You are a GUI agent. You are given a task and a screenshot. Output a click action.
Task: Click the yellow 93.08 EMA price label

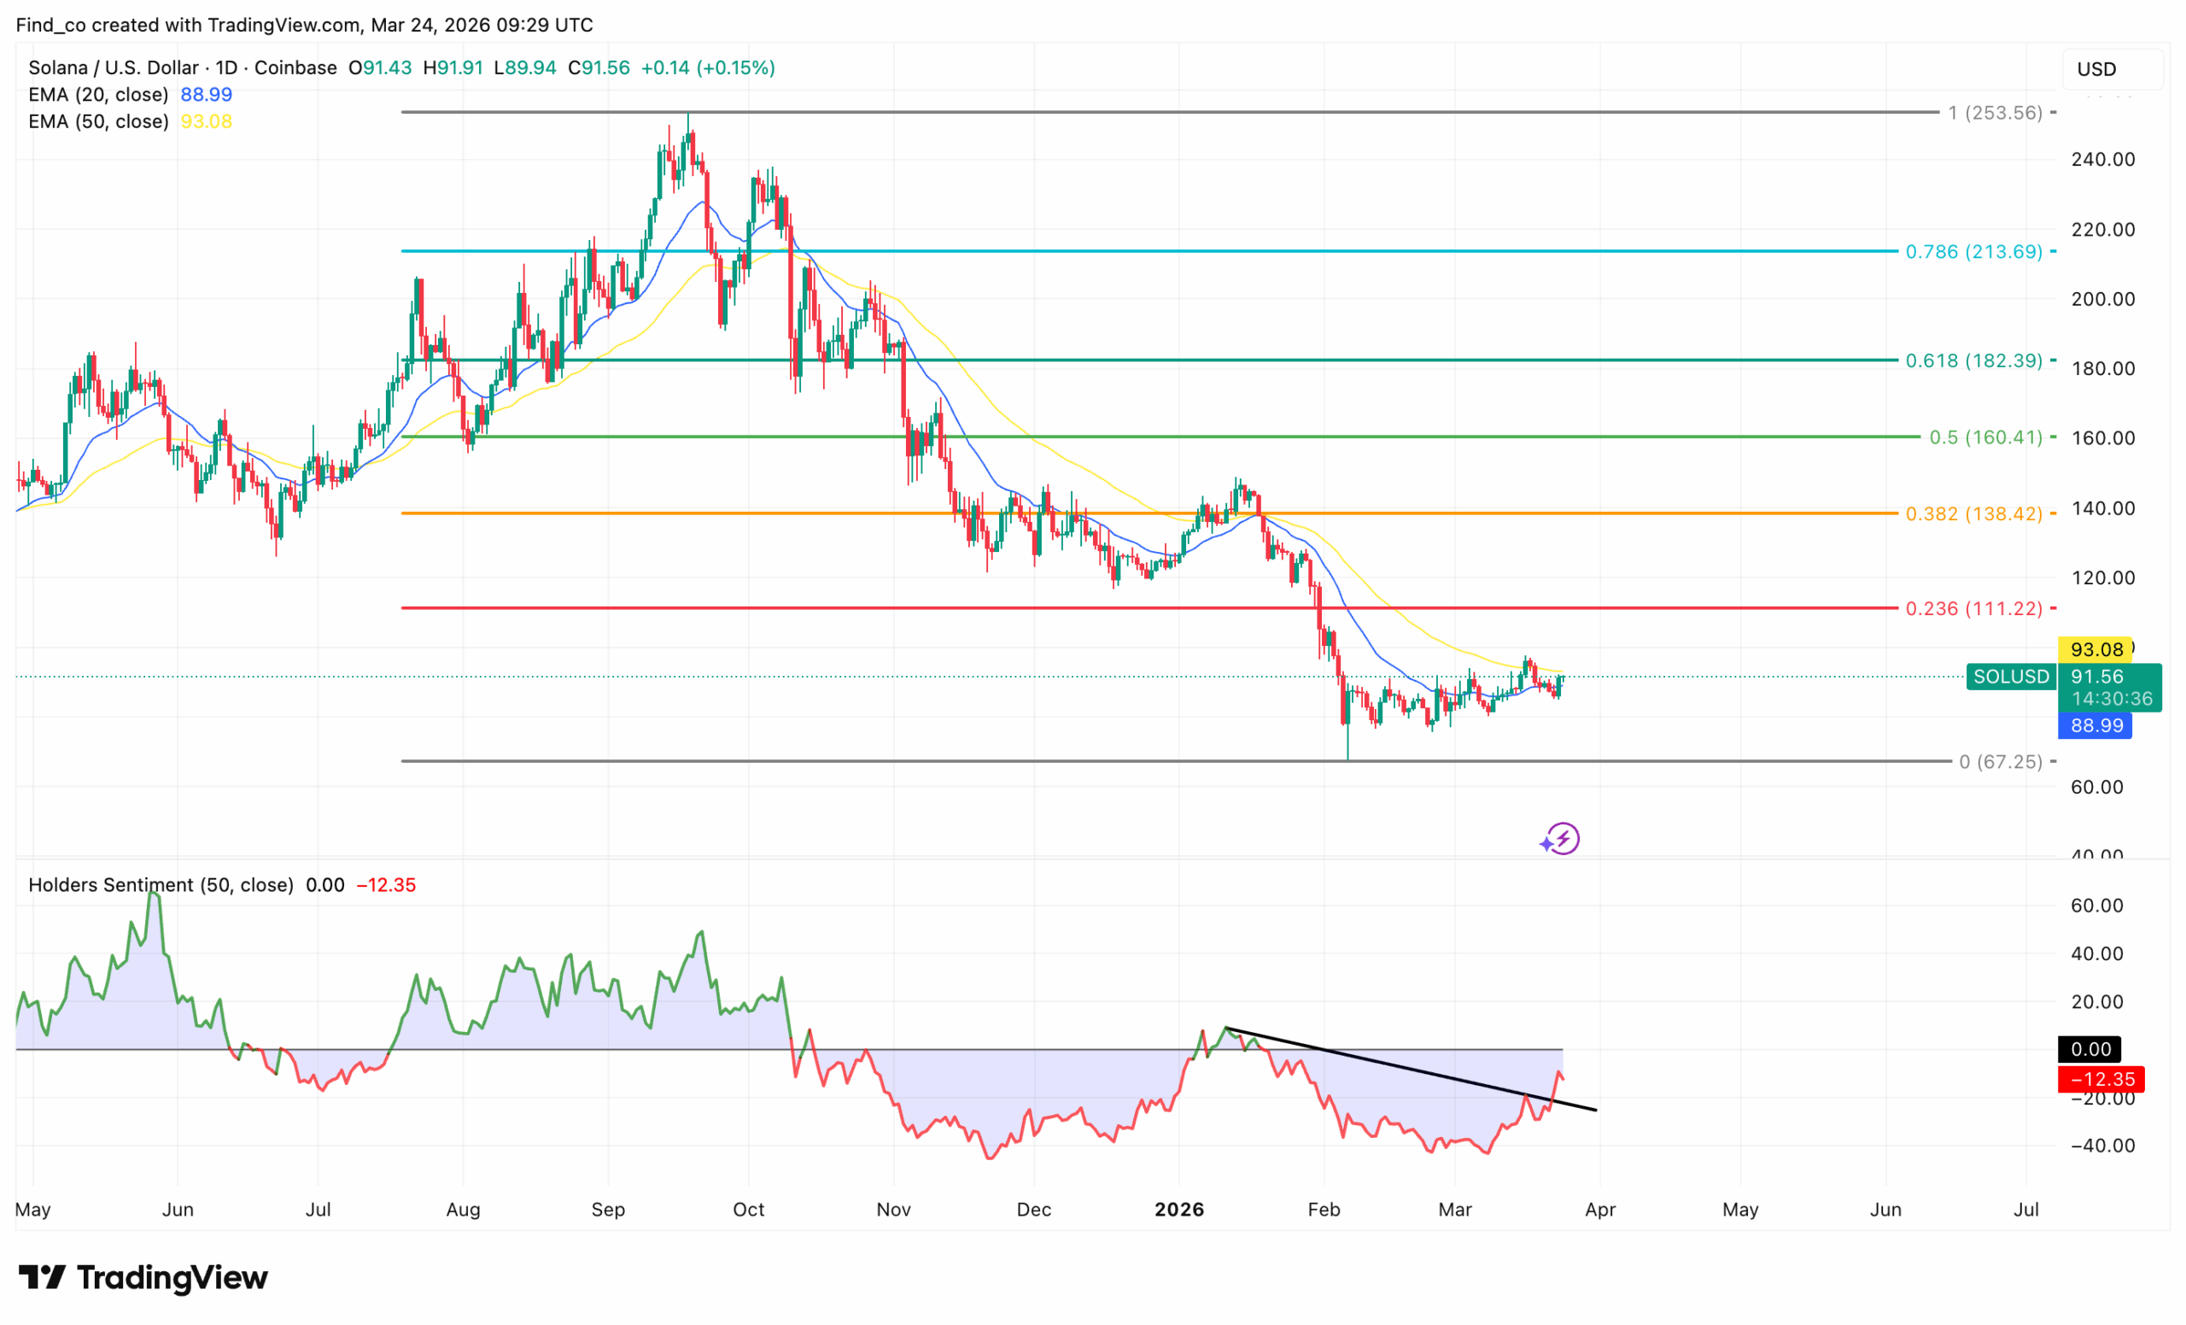tap(2095, 649)
